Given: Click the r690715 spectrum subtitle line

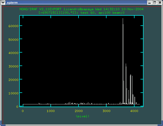Looking at the screenshot, I should [x=81, y=12].
